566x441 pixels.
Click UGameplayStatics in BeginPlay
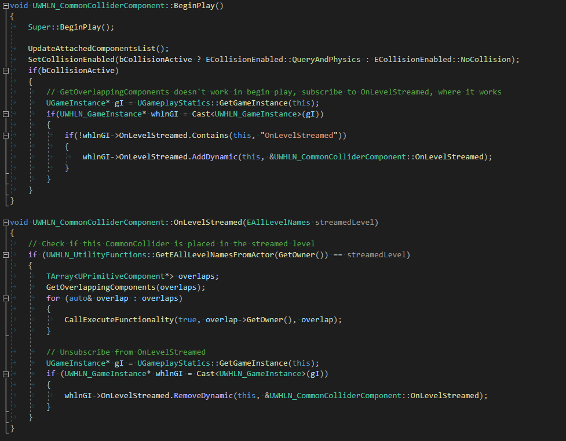point(173,103)
